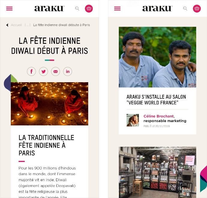Open the shopping basket on left screen
The width and height of the screenshot is (207, 198).
pyautogui.click(x=89, y=9)
